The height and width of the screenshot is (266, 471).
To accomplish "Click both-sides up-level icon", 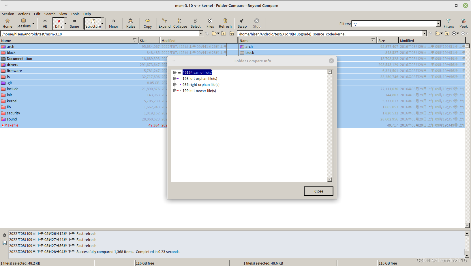I will coord(232,34).
